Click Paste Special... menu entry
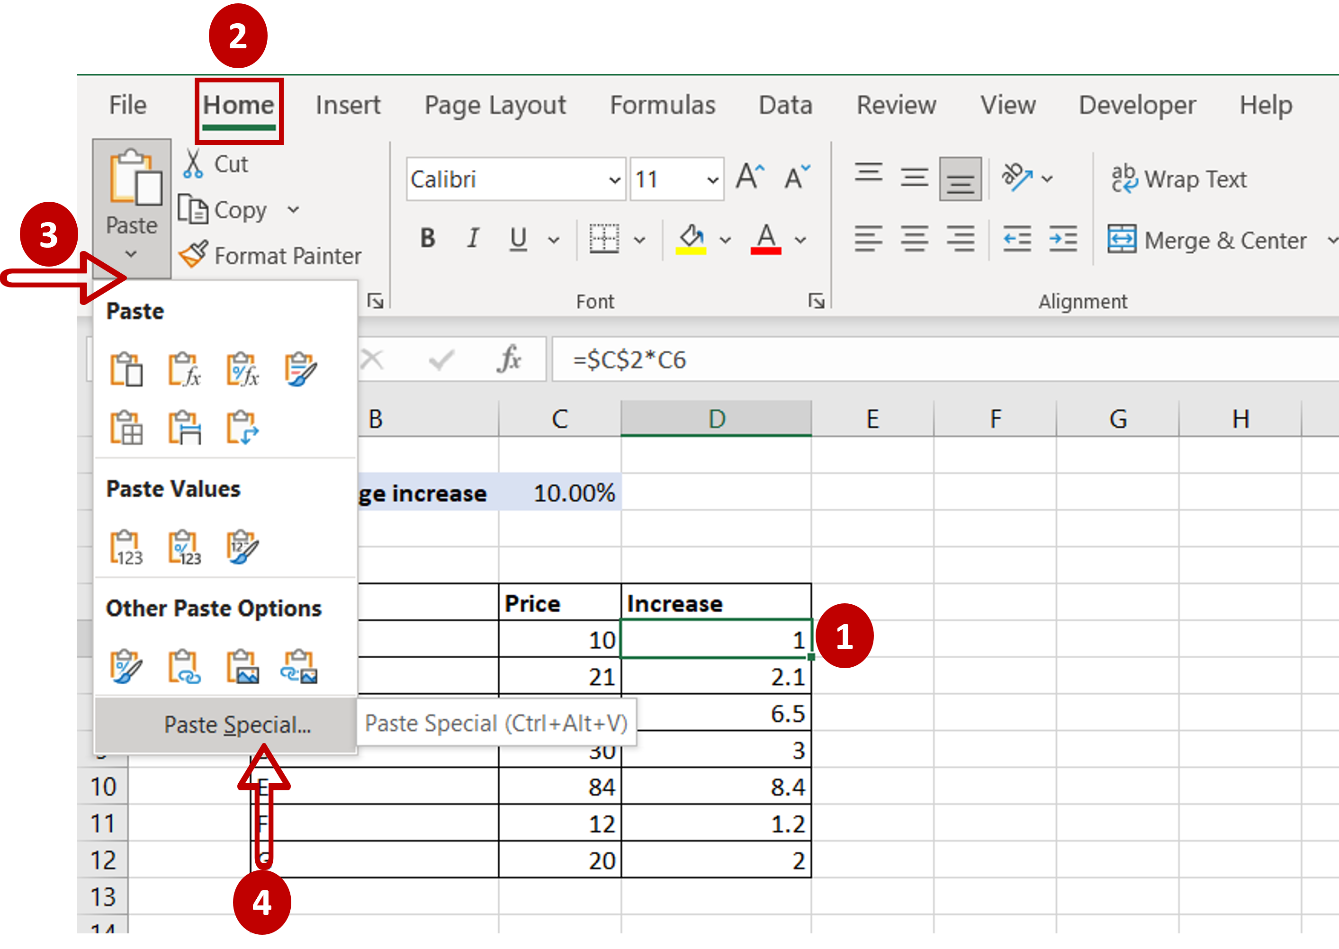1339x949 pixels. [225, 725]
